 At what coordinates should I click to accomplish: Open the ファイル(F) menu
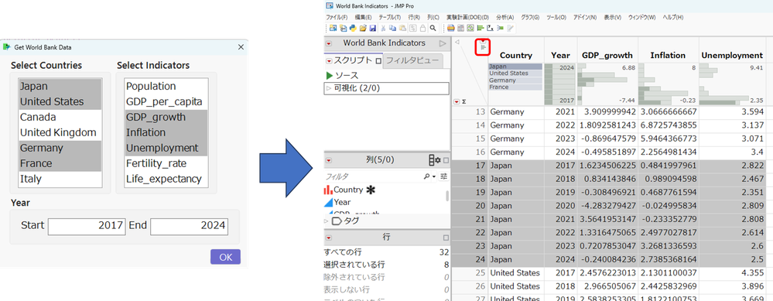coord(337,17)
